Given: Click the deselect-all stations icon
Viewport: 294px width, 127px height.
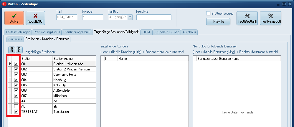Looking at the screenshot, I should (x=19, y=50).
